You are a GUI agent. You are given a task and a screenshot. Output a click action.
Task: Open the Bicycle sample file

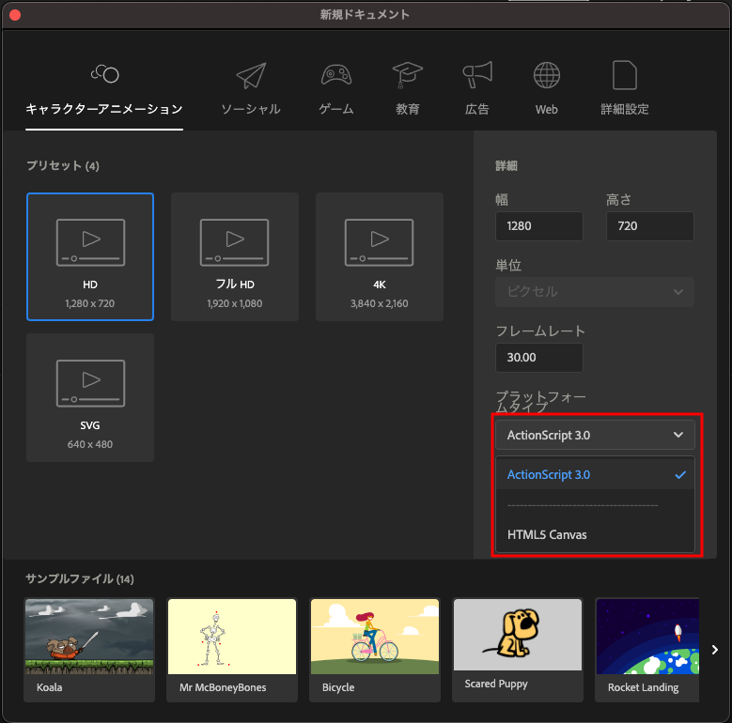pos(375,651)
